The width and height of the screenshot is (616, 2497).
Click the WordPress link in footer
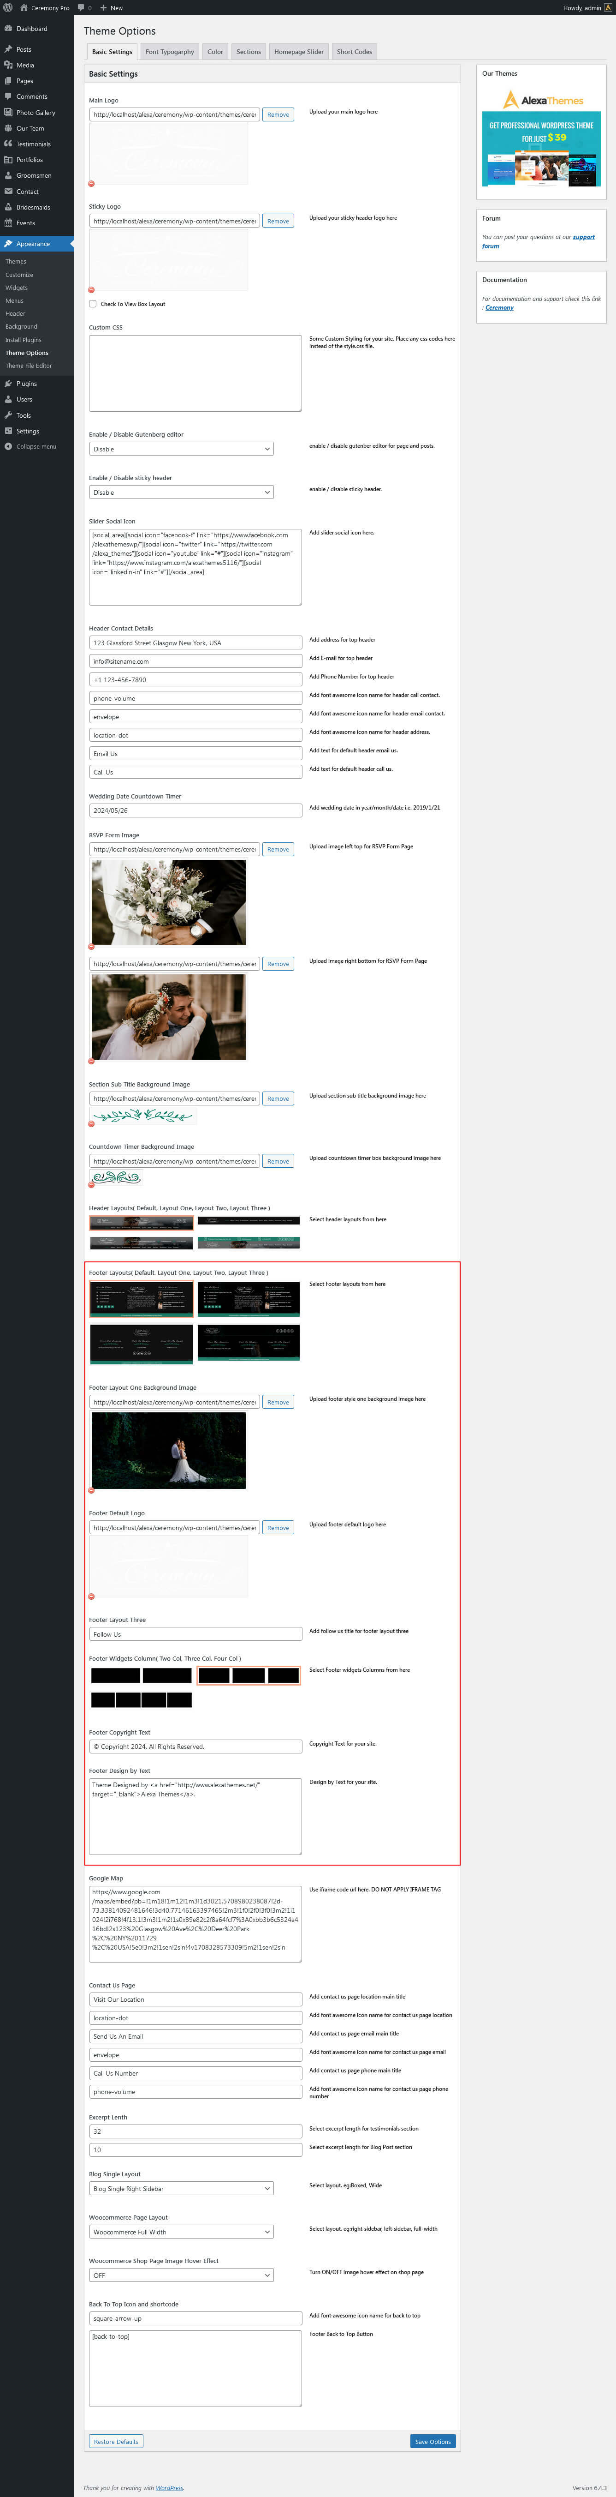tap(170, 2487)
